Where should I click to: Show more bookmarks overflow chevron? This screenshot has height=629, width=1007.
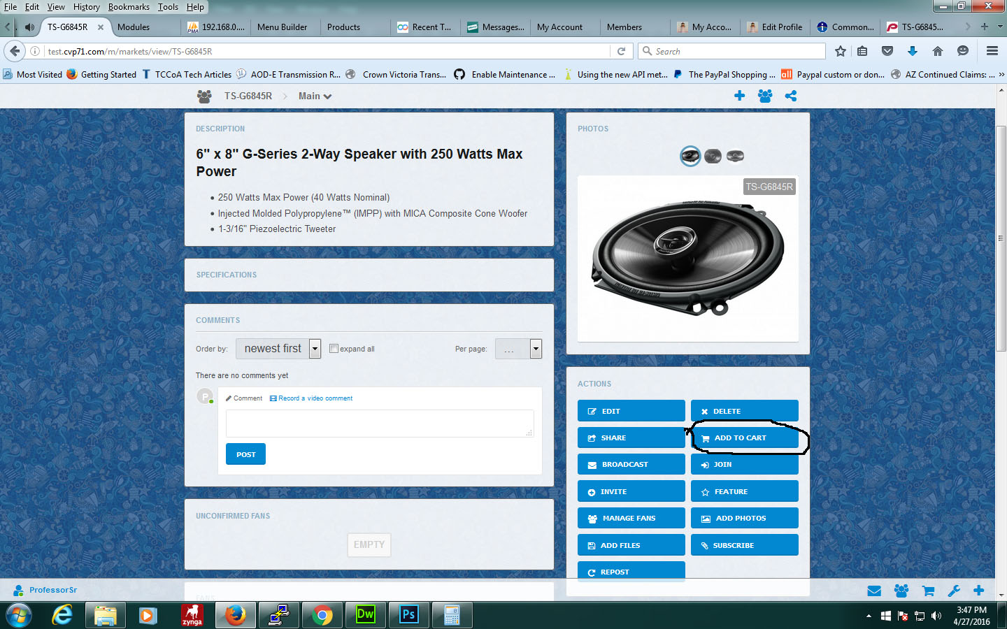[1001, 74]
